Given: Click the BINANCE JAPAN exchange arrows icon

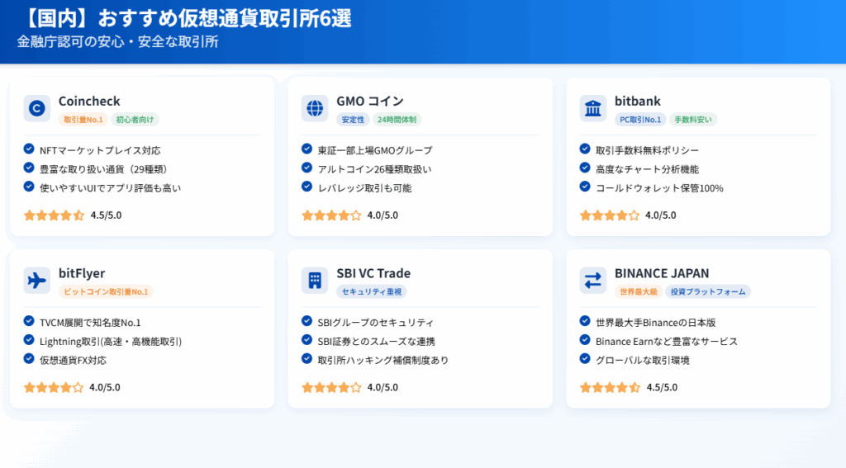Looking at the screenshot, I should (x=593, y=281).
